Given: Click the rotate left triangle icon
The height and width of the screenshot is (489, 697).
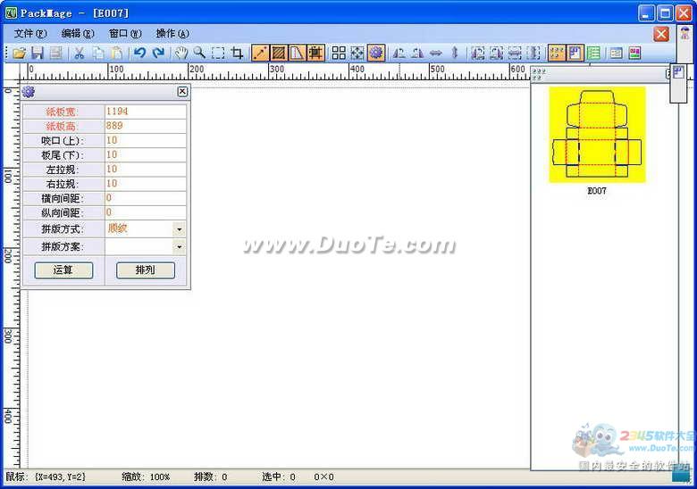Looking at the screenshot, I should 399,54.
